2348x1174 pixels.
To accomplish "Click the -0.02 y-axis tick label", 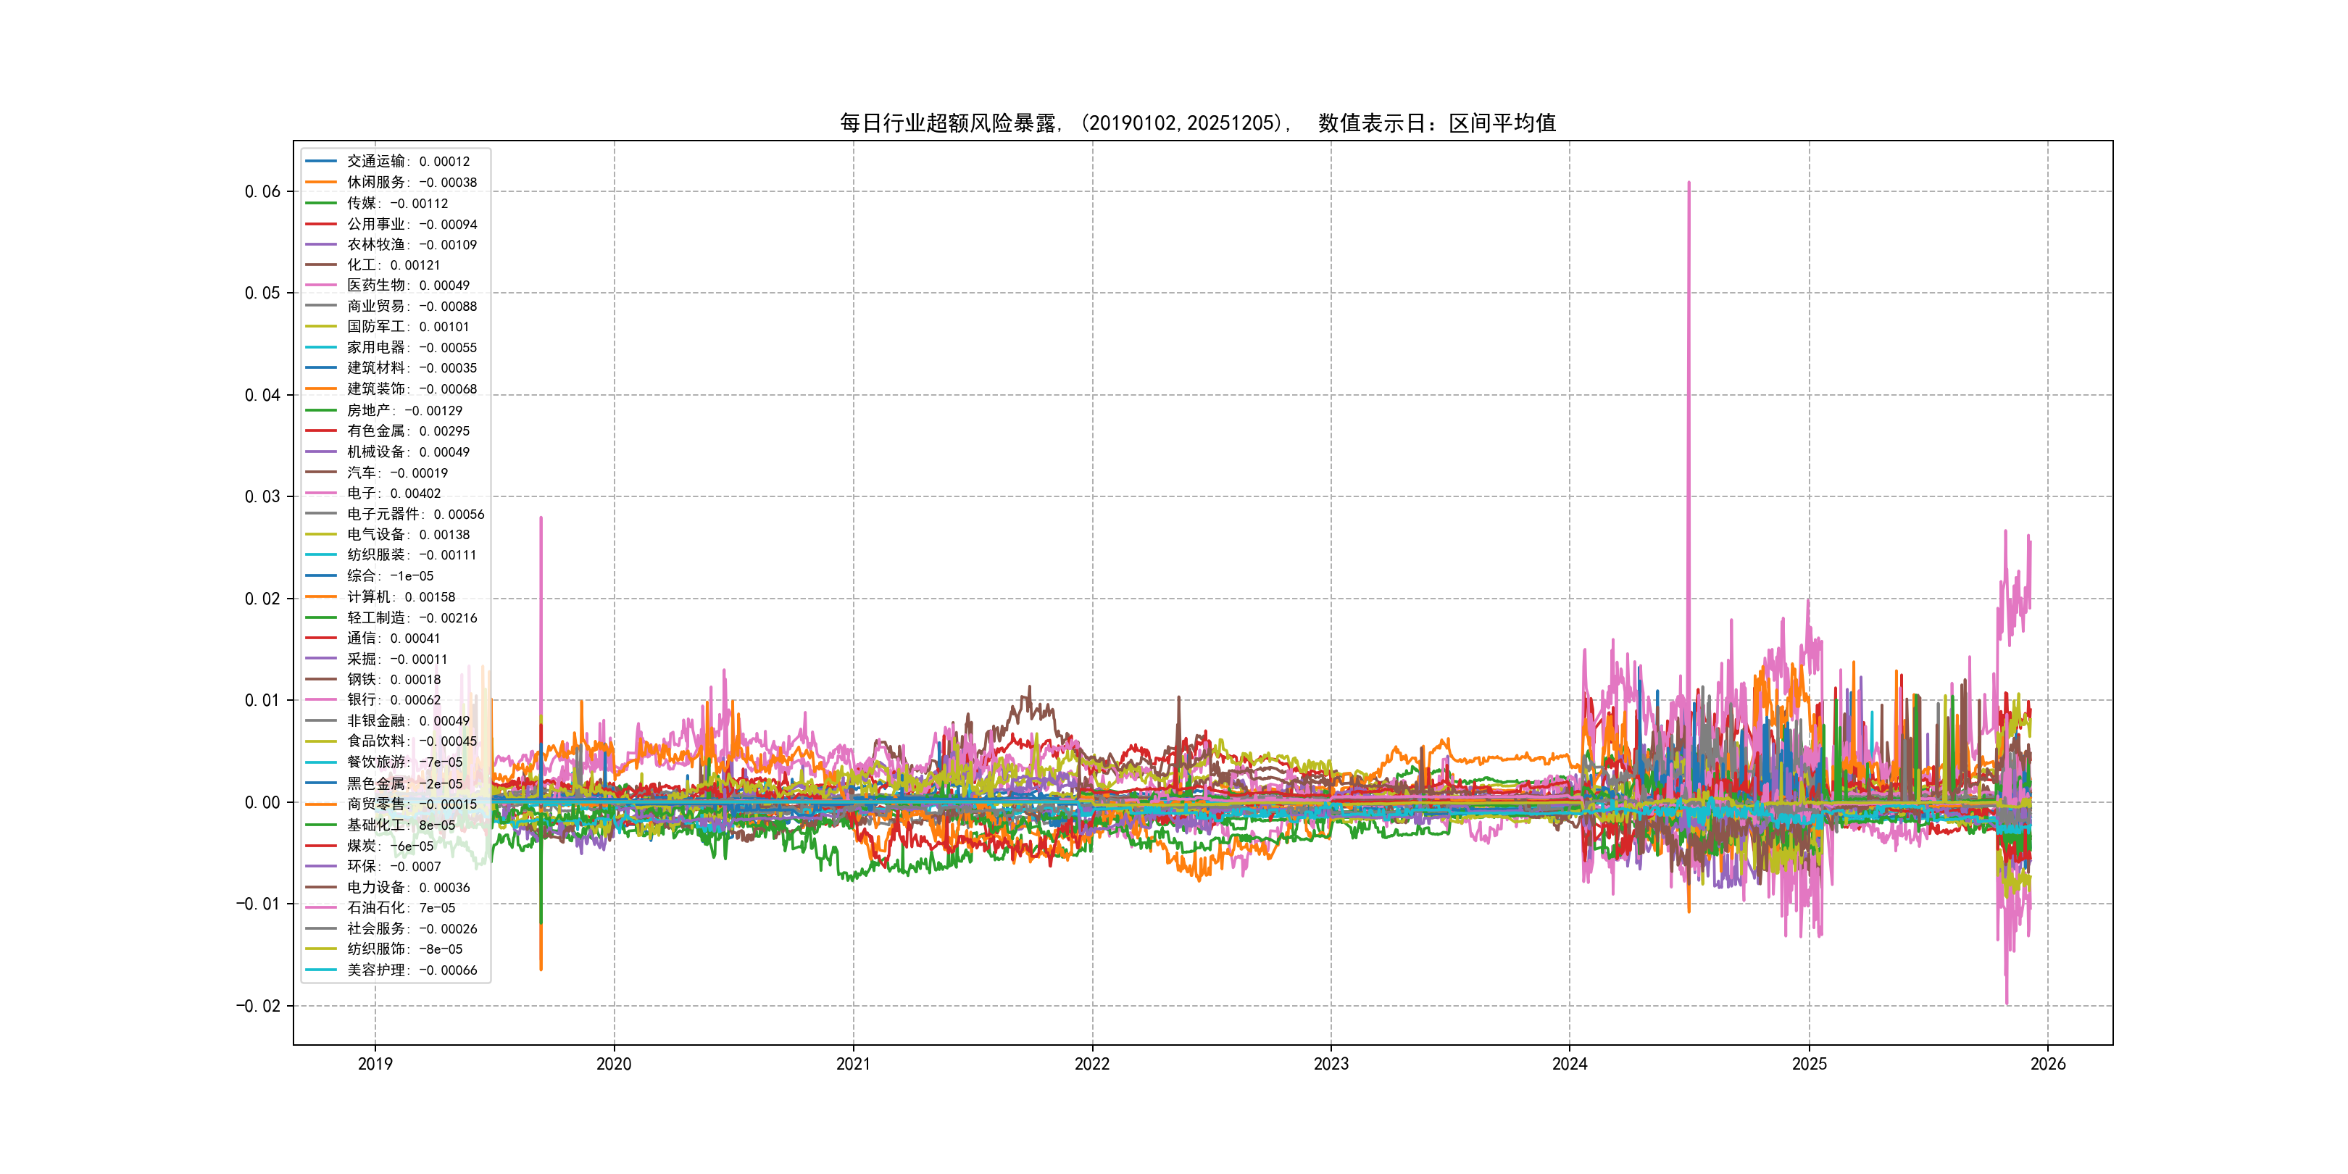I will click(x=258, y=1007).
